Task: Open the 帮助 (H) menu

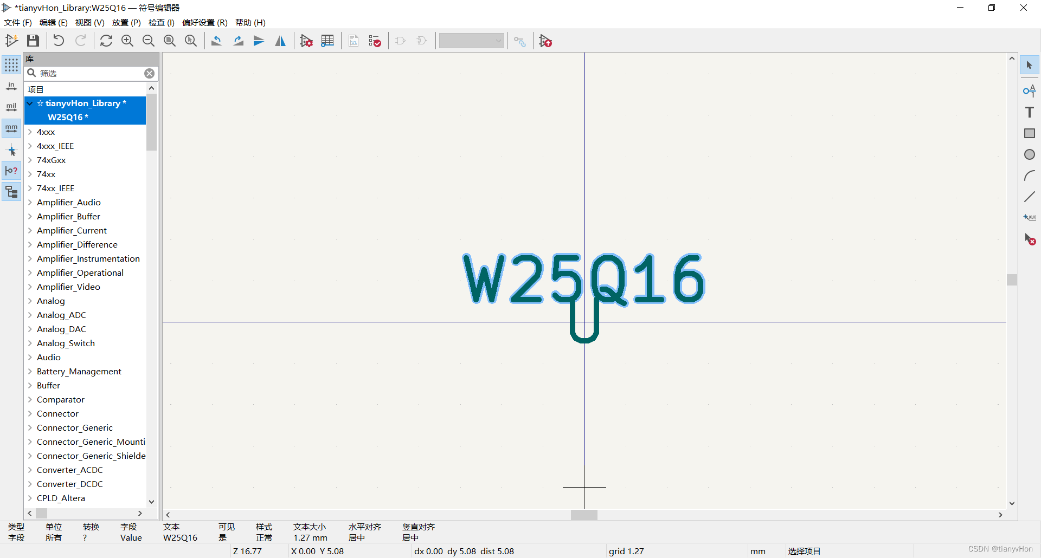Action: (250, 22)
